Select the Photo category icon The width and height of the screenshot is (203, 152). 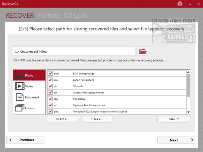[x=20, y=75]
